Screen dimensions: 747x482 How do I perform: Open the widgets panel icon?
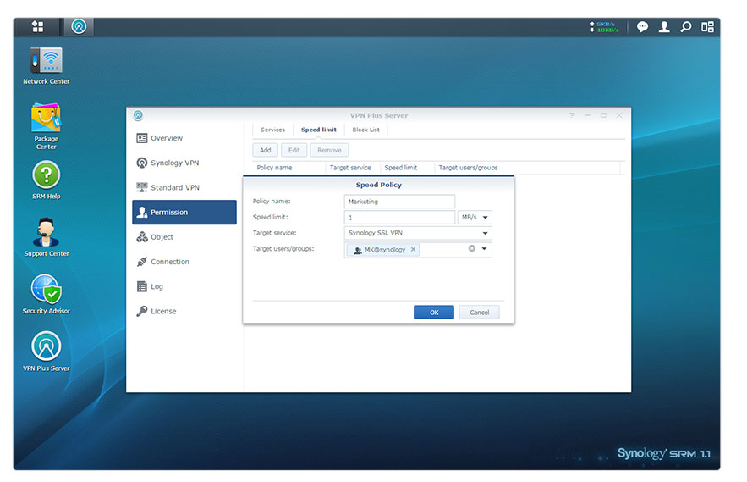coord(707,27)
